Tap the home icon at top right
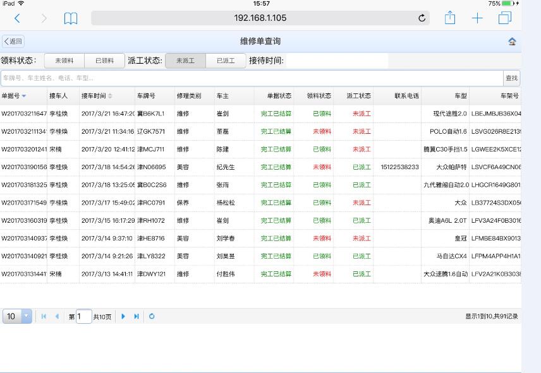541x373 pixels. pyautogui.click(x=512, y=42)
